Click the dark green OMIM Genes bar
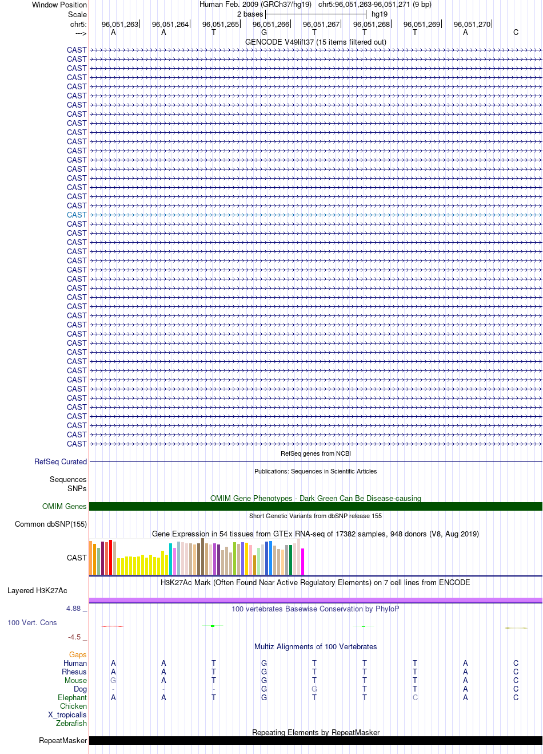The height and width of the screenshot is (754, 543). [x=316, y=506]
